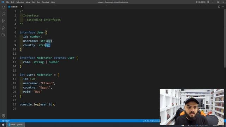Click line number 16 in the gutter
Image resolution: width=226 pixels, height=127 pixels.
click(x=14, y=75)
